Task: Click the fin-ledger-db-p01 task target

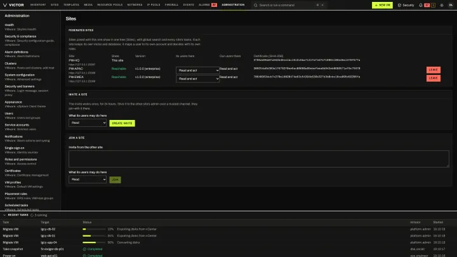Action: [x=52, y=249]
